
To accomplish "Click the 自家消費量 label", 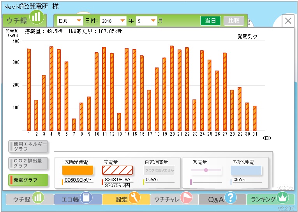I will tap(157, 162).
